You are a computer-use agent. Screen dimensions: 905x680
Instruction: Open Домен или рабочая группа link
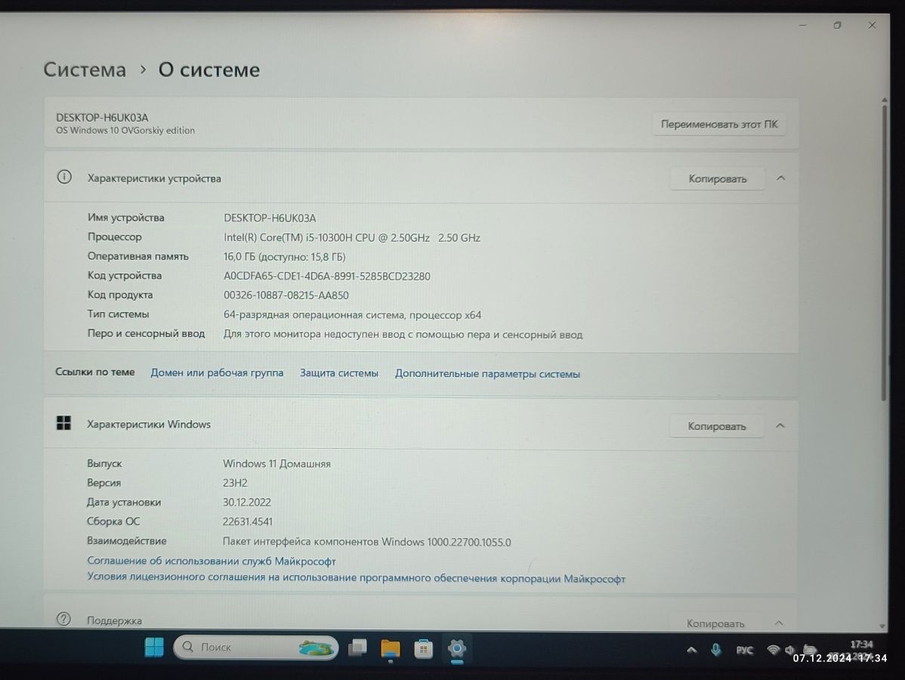tap(217, 373)
